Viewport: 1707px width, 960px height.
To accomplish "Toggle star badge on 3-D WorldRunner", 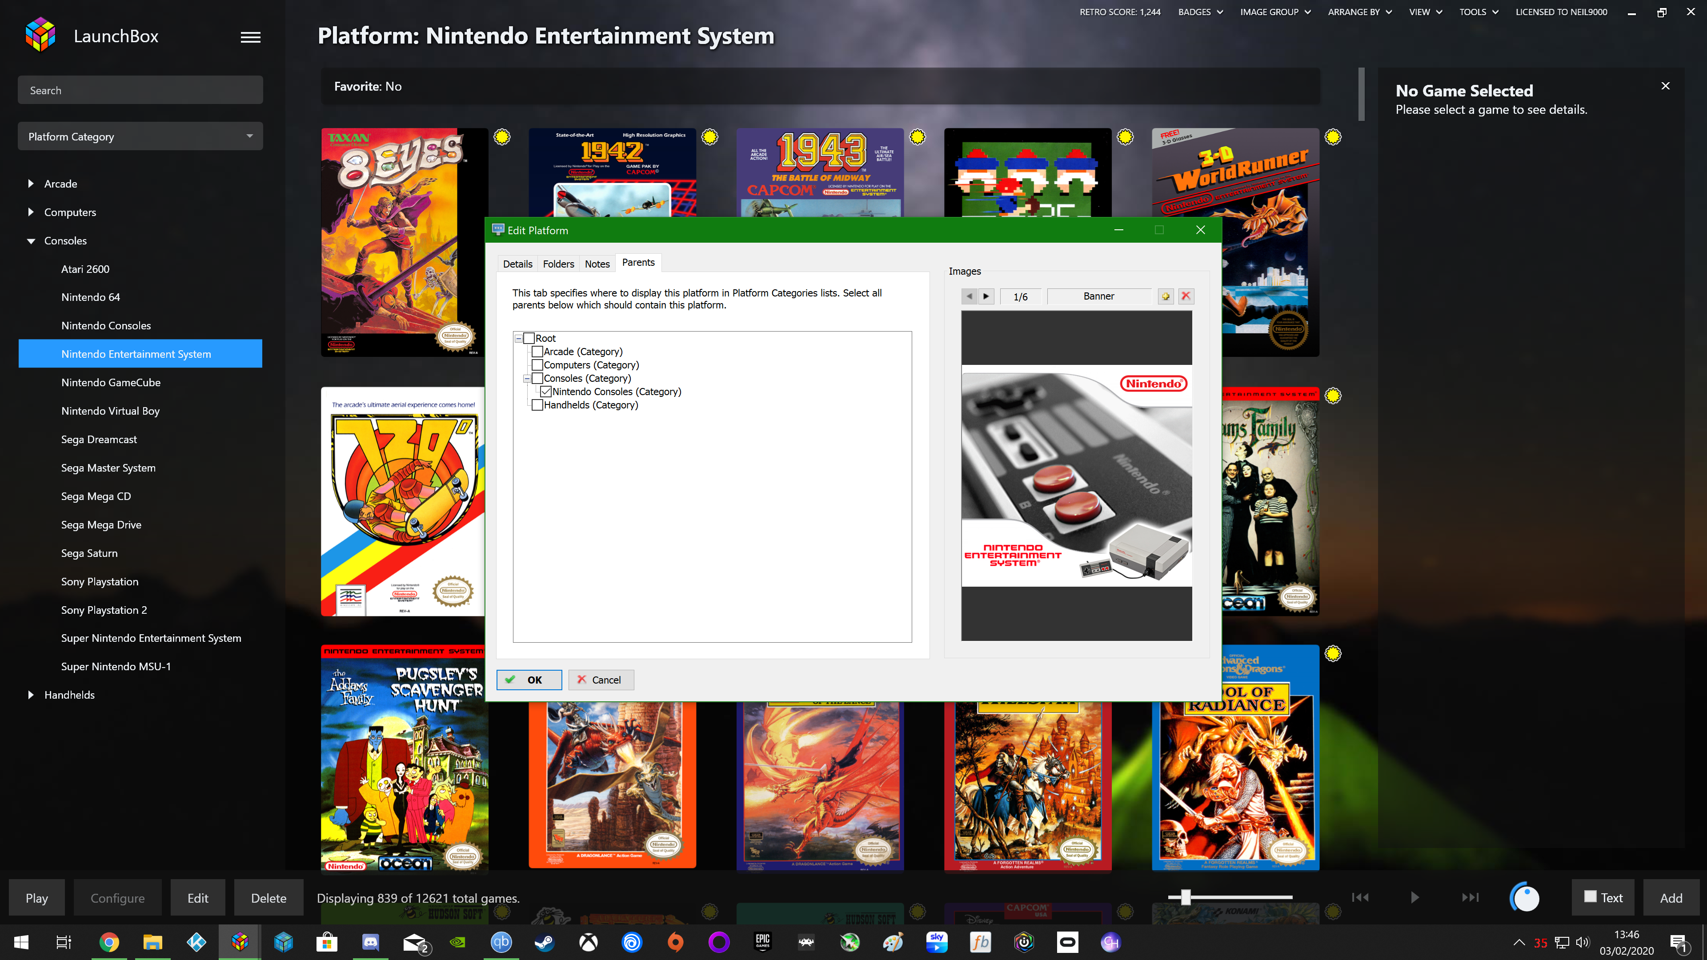I will [1333, 137].
